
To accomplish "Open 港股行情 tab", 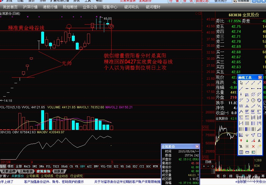I will pos(50,7).
